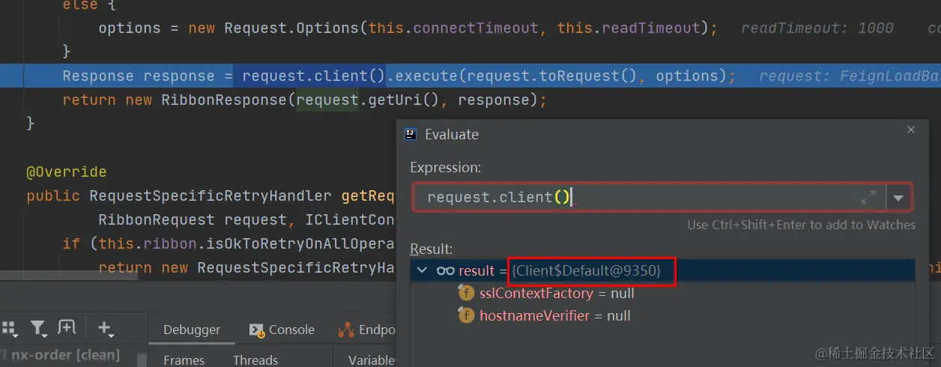Collapse the result tree node
941x367 pixels.
pos(422,271)
